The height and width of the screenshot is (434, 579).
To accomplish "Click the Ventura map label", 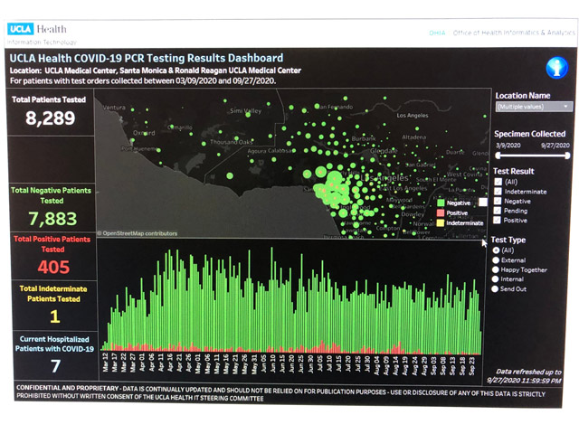I will coord(114,108).
